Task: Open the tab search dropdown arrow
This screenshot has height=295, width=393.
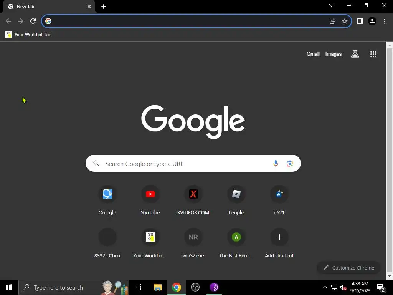Action: [331, 5]
